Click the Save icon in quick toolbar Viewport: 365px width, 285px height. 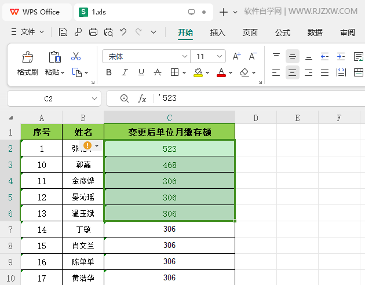pos(63,32)
